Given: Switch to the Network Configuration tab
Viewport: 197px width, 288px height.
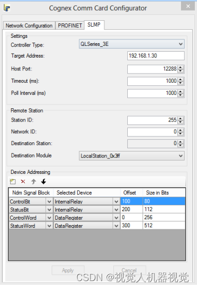Looking at the screenshot, I should coord(29,26).
